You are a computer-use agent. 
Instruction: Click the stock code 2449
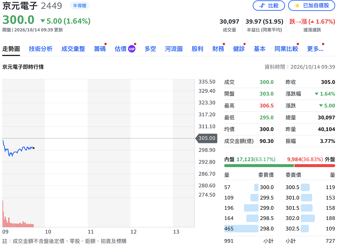pyautogui.click(x=51, y=6)
